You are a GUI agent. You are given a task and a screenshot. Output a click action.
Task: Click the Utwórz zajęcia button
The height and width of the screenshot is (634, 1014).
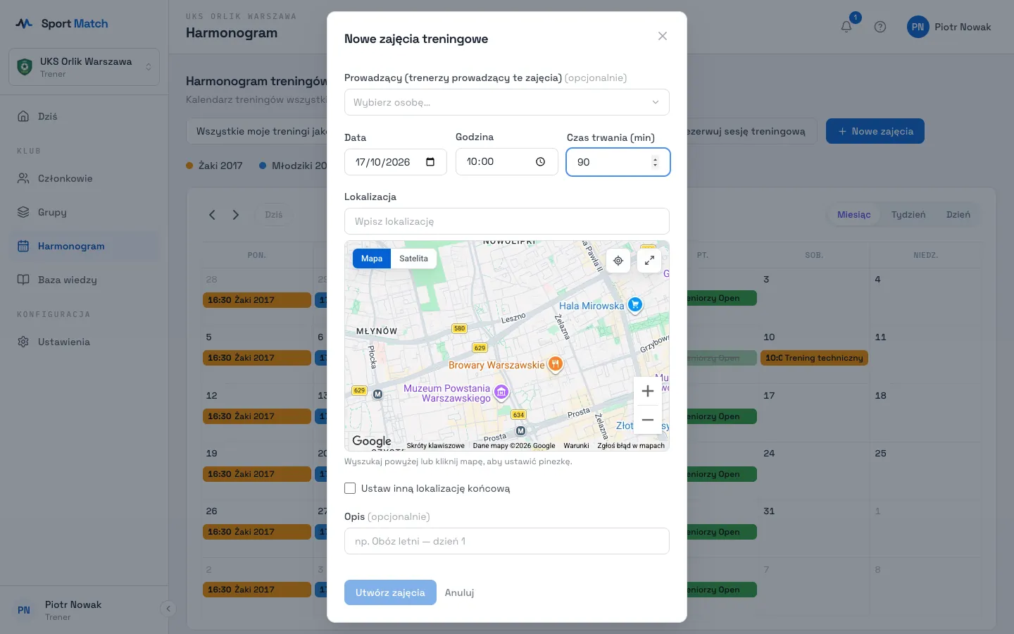(x=390, y=592)
